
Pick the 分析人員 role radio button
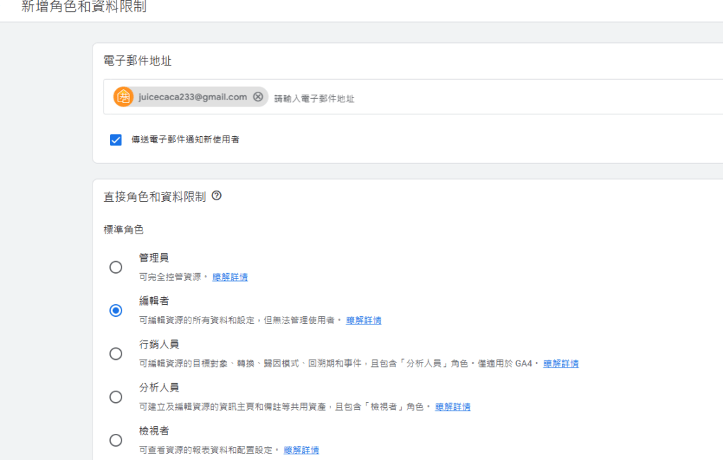pyautogui.click(x=116, y=397)
